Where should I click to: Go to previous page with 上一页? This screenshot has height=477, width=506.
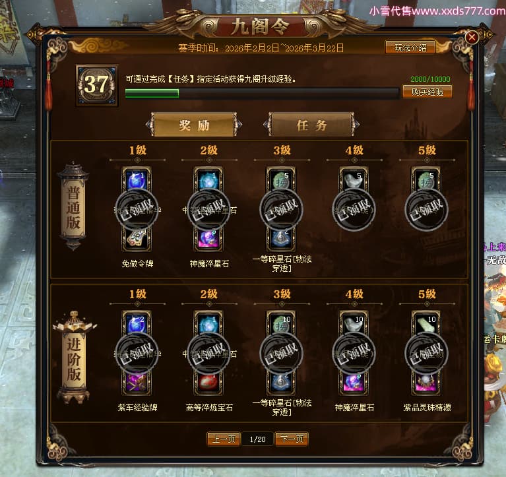(x=224, y=439)
